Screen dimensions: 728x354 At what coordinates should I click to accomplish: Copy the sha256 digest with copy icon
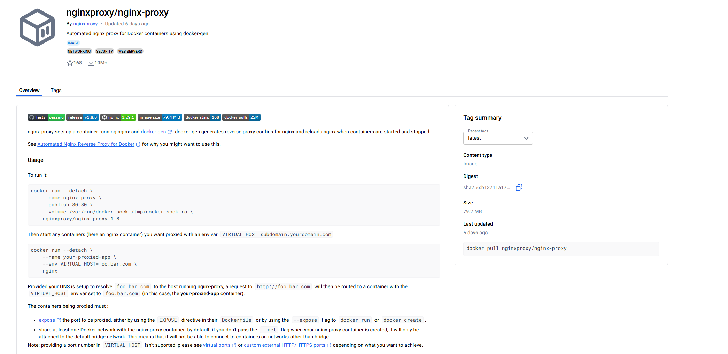coord(519,188)
